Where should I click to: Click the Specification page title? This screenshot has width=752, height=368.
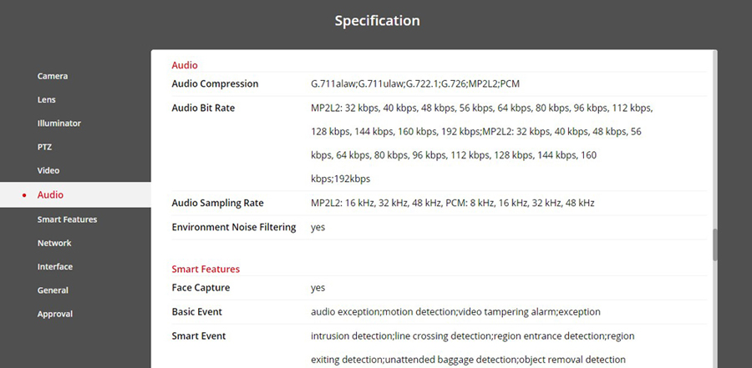coord(377,20)
